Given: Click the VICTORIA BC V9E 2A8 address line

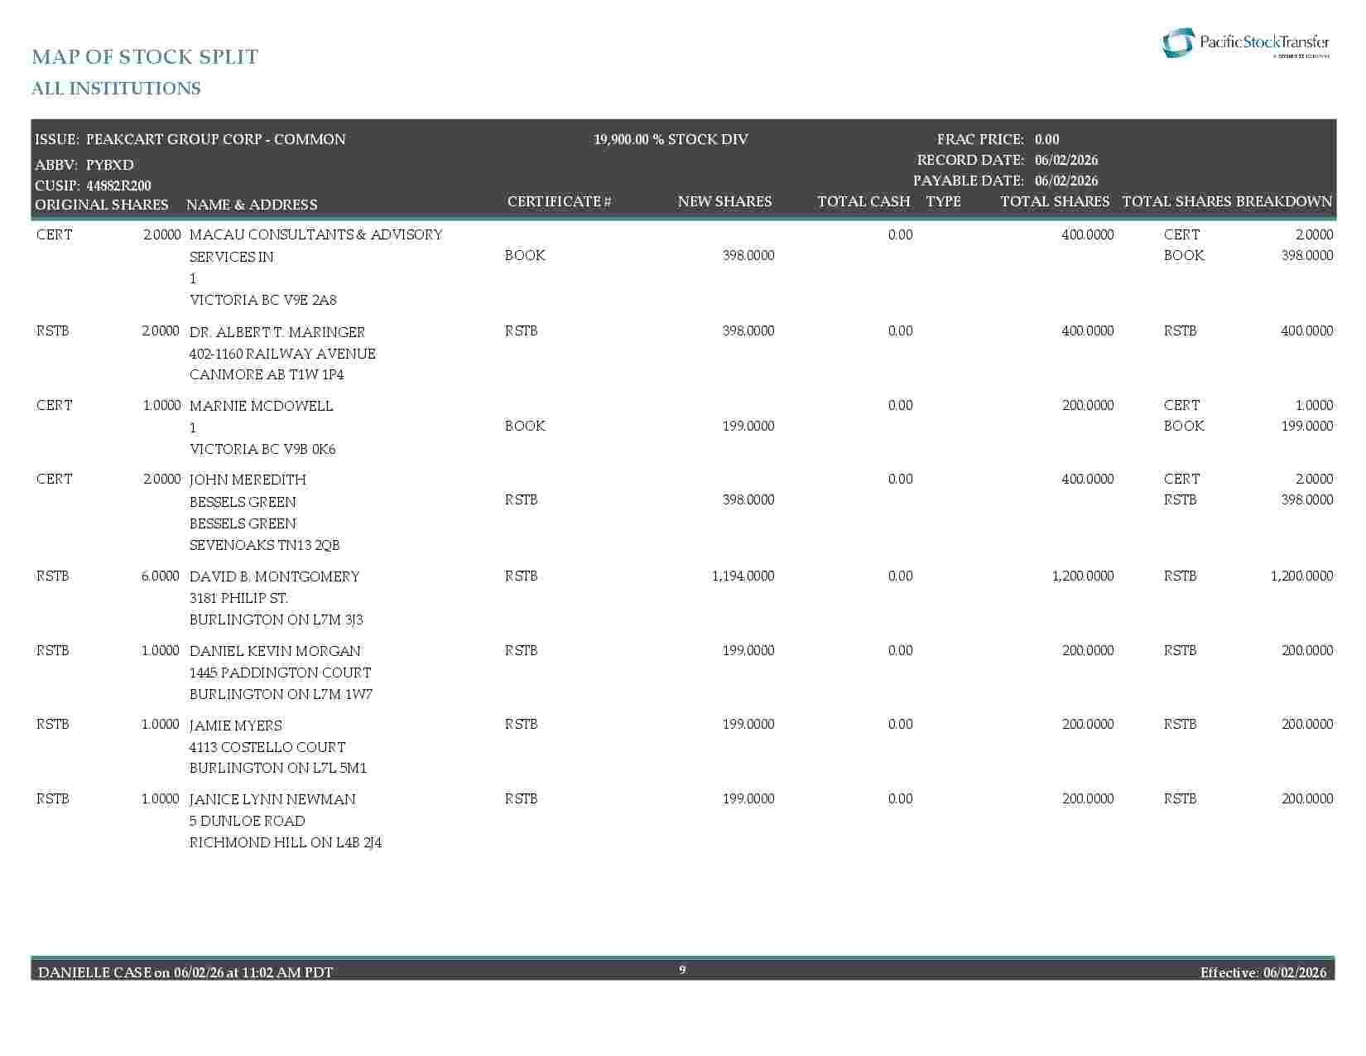Looking at the screenshot, I should pos(263,300).
